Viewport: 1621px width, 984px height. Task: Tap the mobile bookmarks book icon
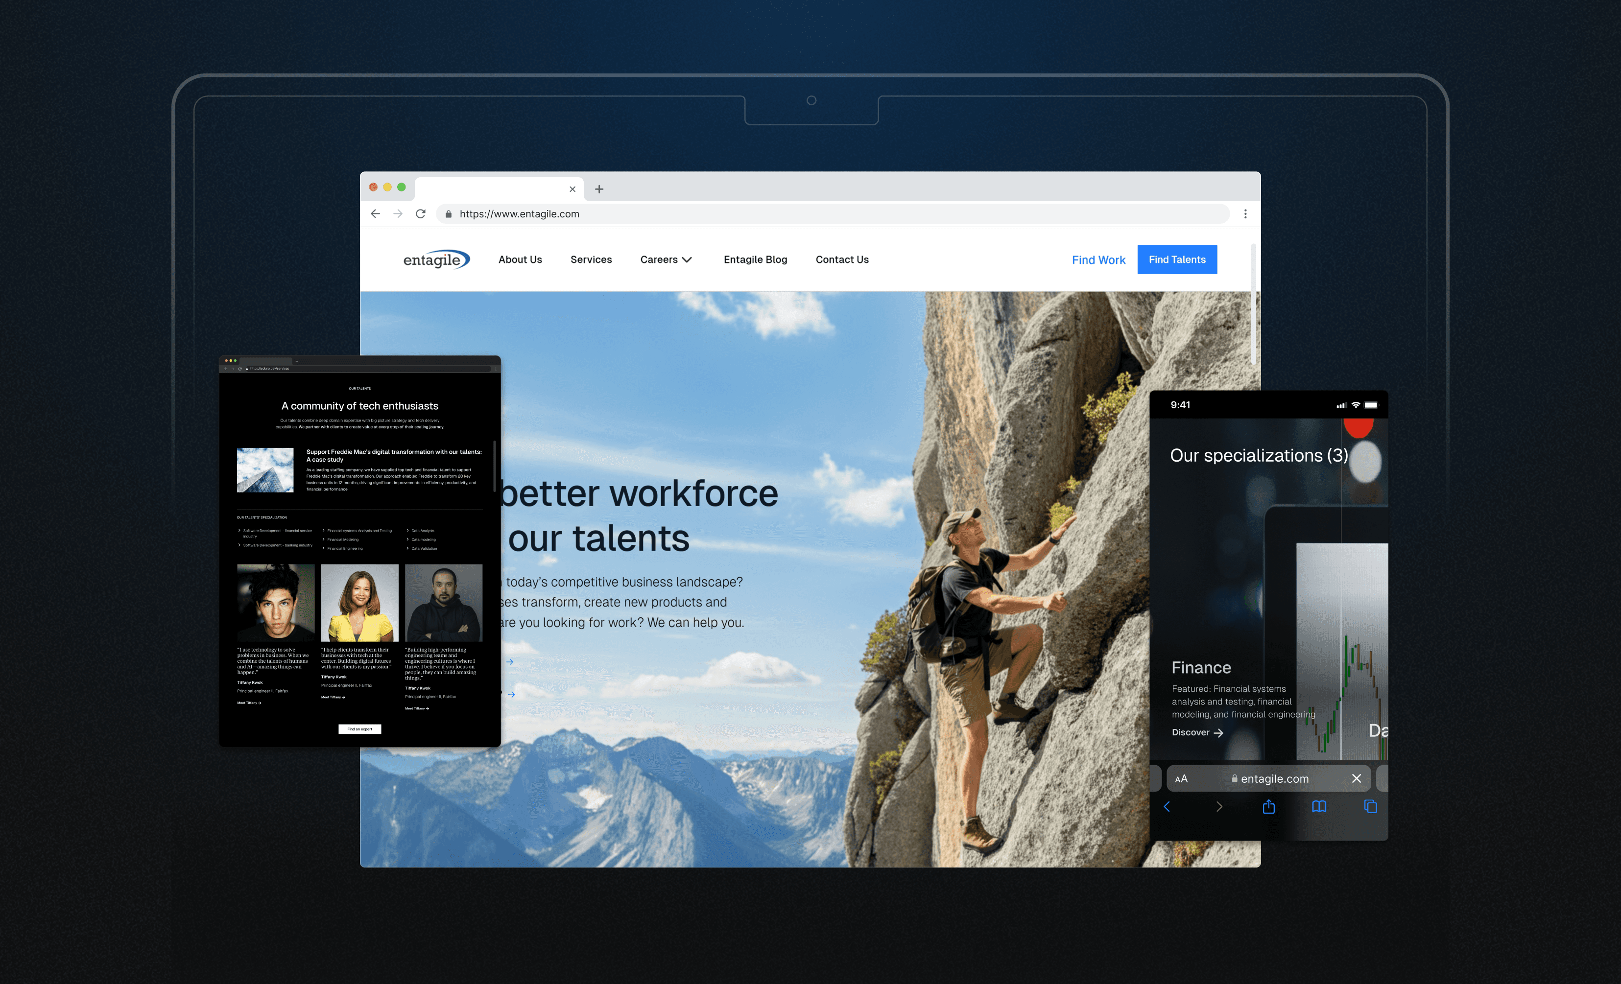point(1318,806)
